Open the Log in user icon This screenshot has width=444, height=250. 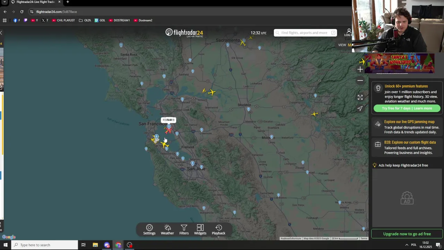349,33
